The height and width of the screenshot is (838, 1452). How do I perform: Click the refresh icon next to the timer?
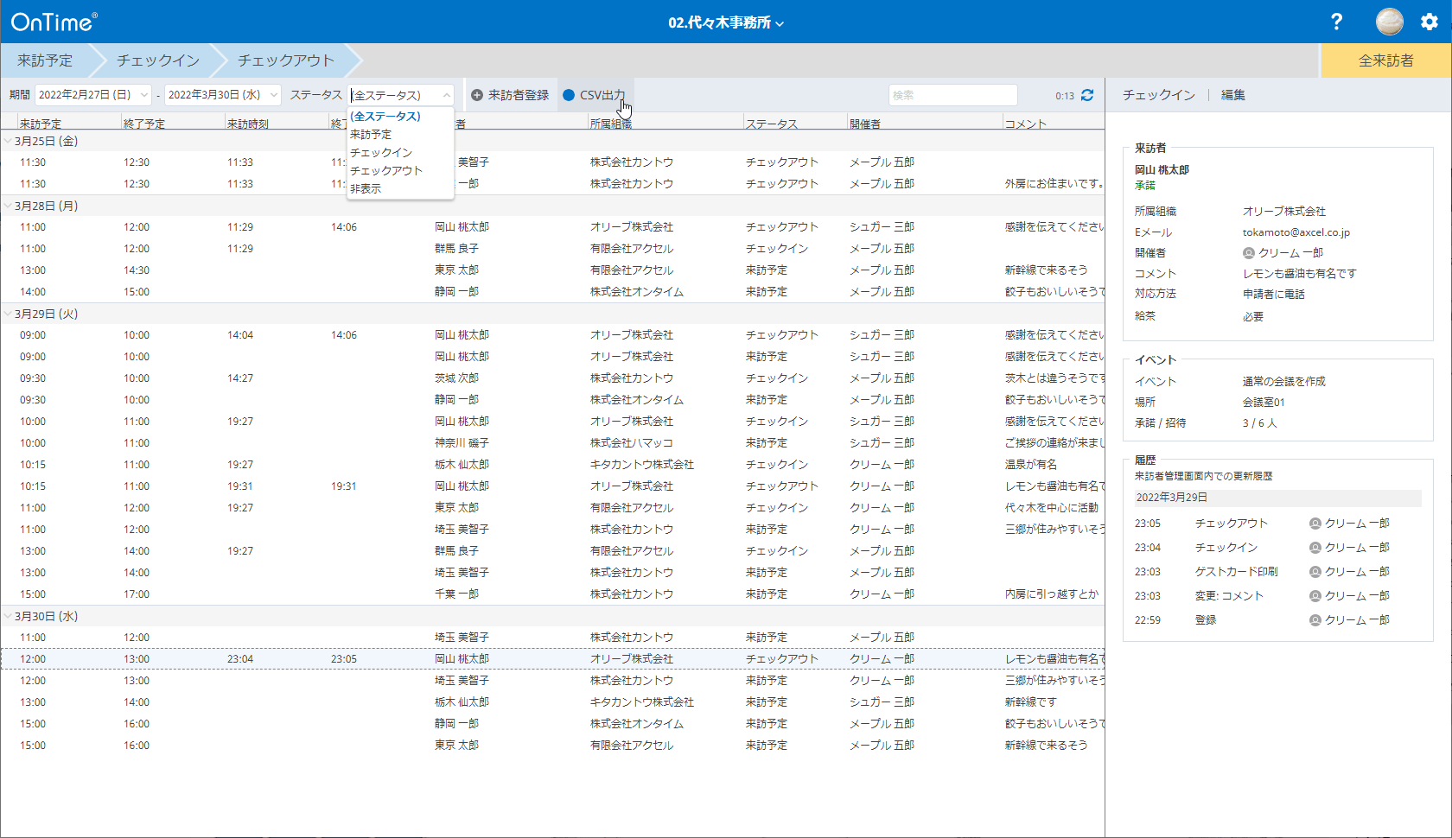pyautogui.click(x=1087, y=95)
